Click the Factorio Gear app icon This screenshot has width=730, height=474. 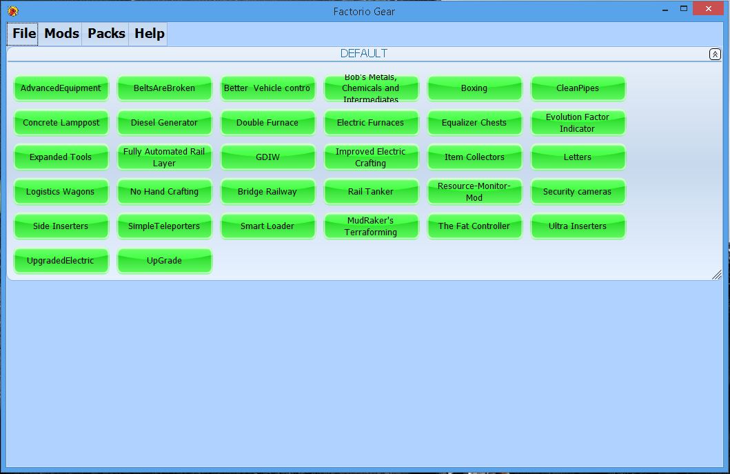click(x=13, y=11)
